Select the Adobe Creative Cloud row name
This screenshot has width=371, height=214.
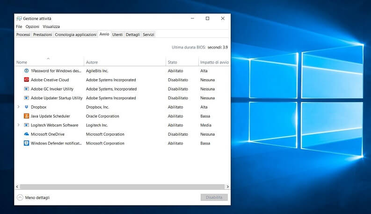click(50, 80)
